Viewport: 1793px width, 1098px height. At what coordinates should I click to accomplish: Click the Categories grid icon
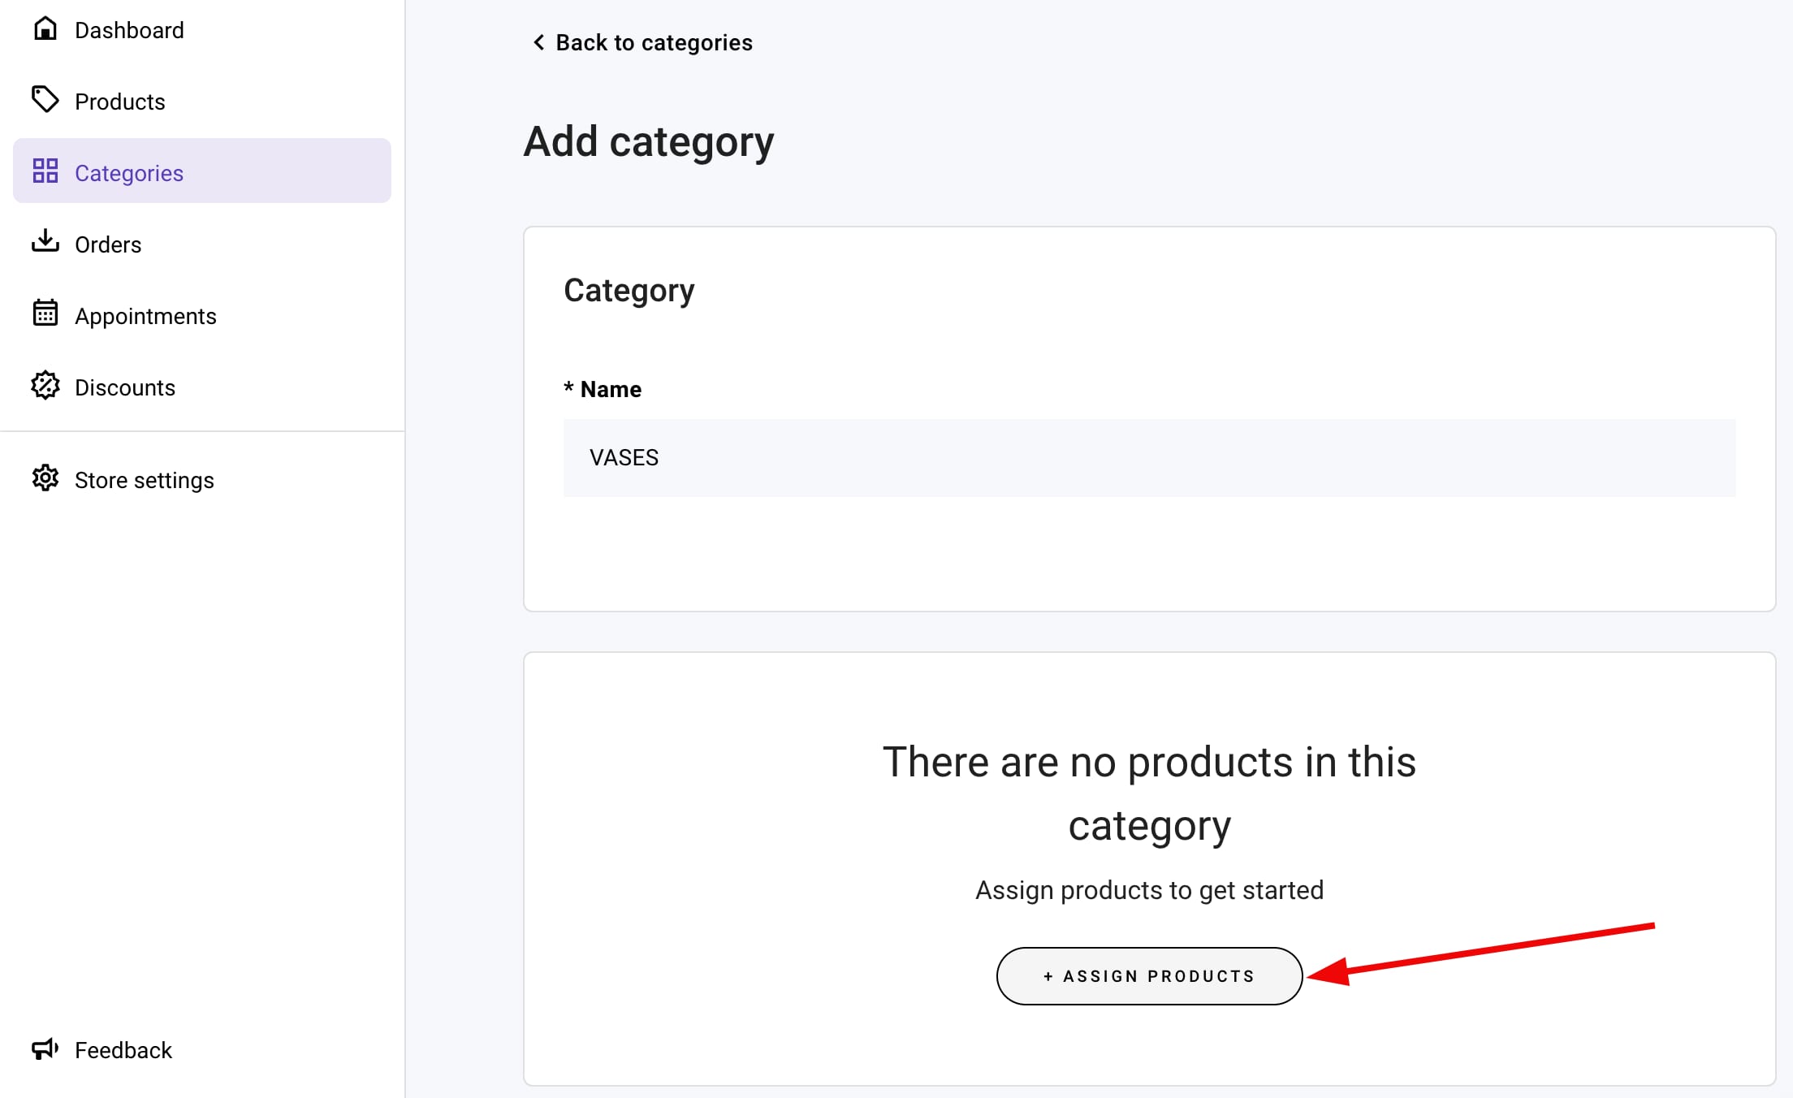coord(45,171)
